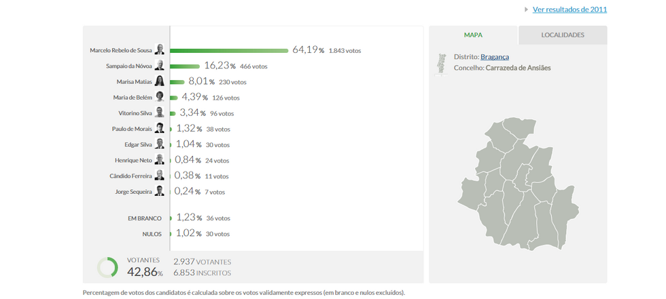Open the Bragança district link
The width and height of the screenshot is (666, 299).
click(x=494, y=57)
